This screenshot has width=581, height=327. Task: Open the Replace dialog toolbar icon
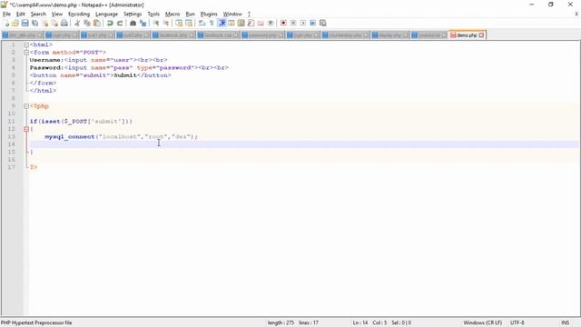click(x=143, y=23)
